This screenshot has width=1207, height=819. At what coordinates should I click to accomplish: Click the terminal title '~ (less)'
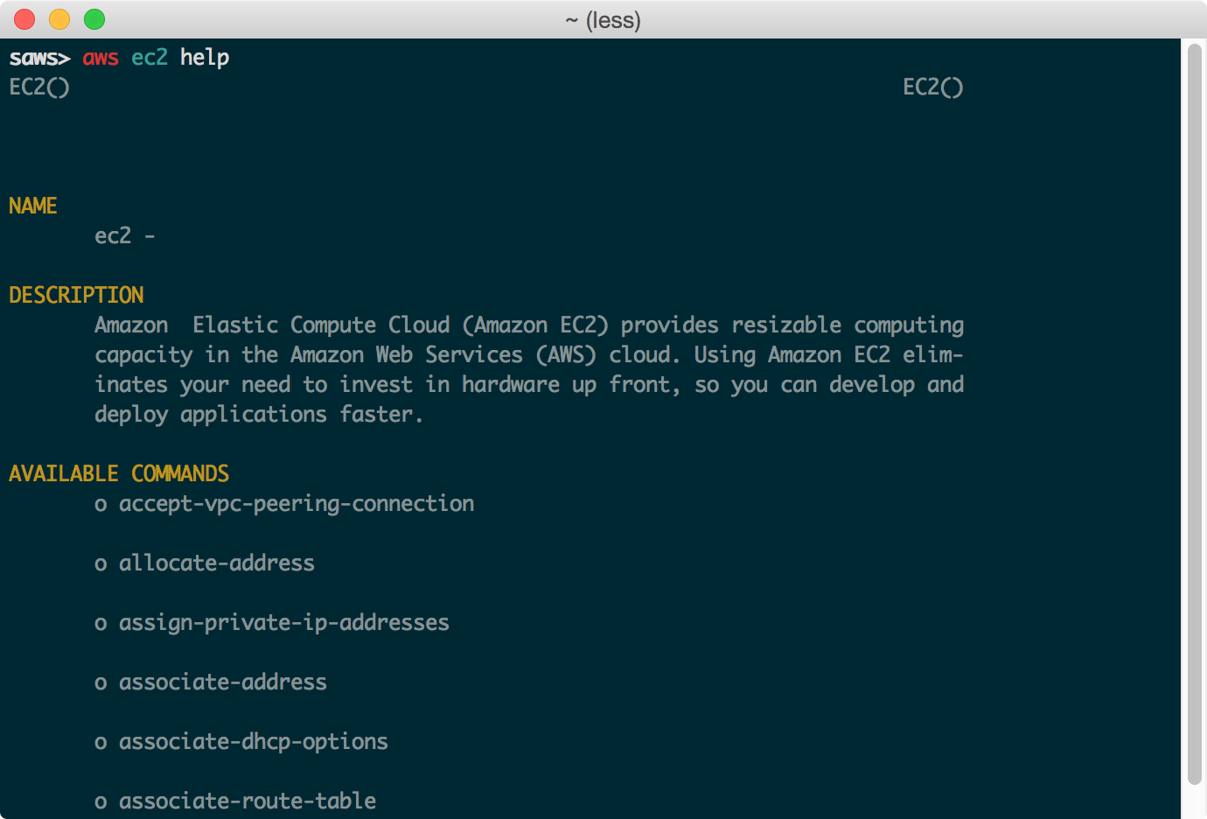click(x=603, y=20)
